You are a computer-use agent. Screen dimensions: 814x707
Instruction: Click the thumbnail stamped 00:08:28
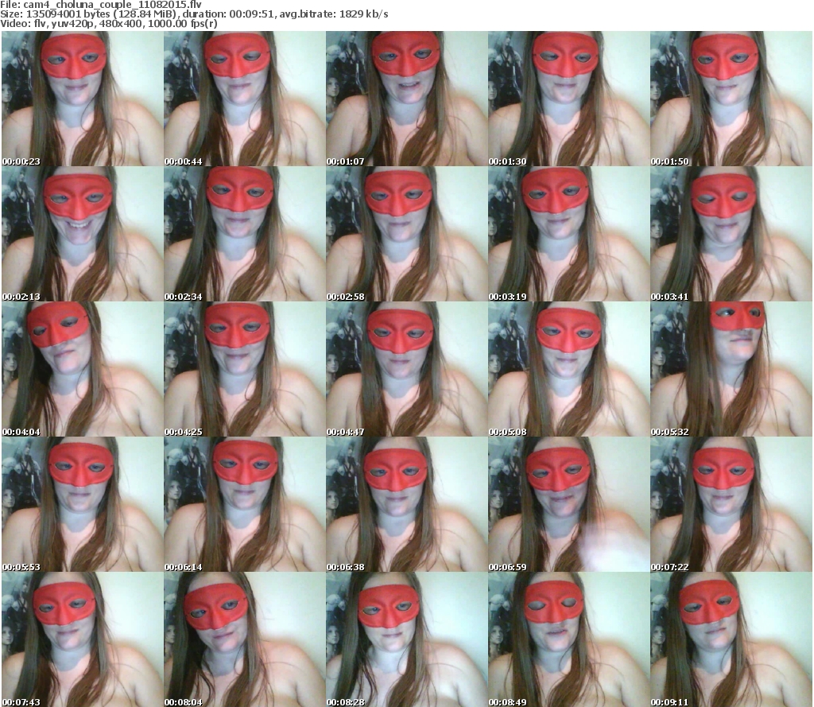click(406, 639)
